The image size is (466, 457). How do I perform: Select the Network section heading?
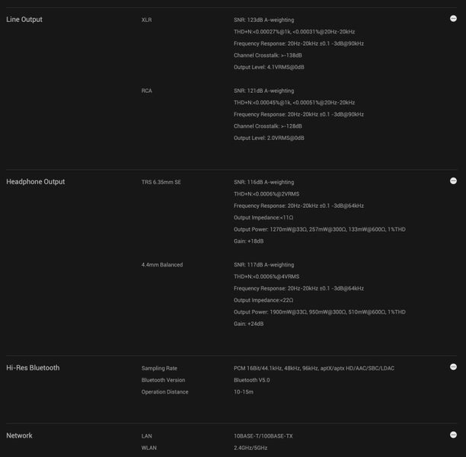point(20,436)
